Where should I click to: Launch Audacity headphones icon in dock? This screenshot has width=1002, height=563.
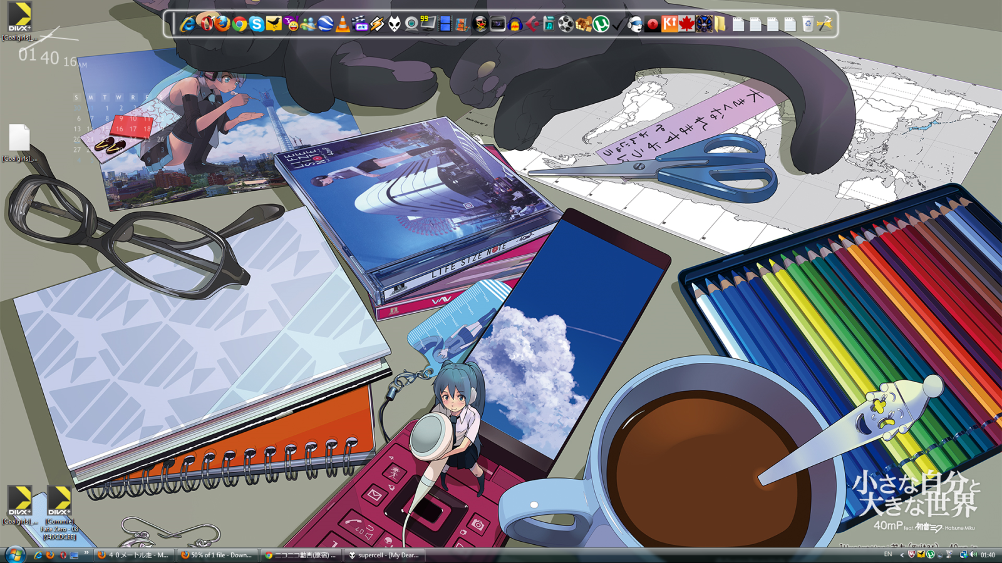point(515,24)
